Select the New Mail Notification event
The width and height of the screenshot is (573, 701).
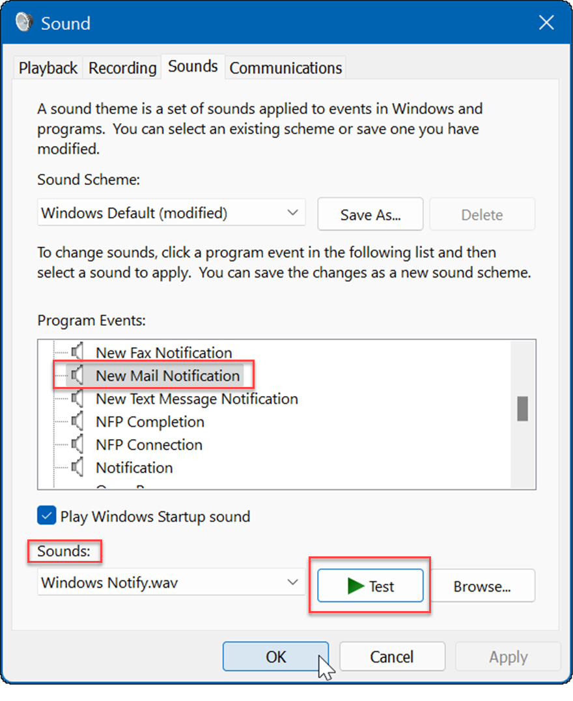pos(167,375)
